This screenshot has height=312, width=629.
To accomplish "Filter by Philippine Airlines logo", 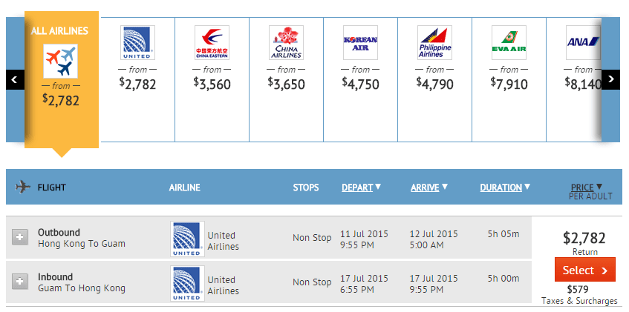I will (x=434, y=43).
